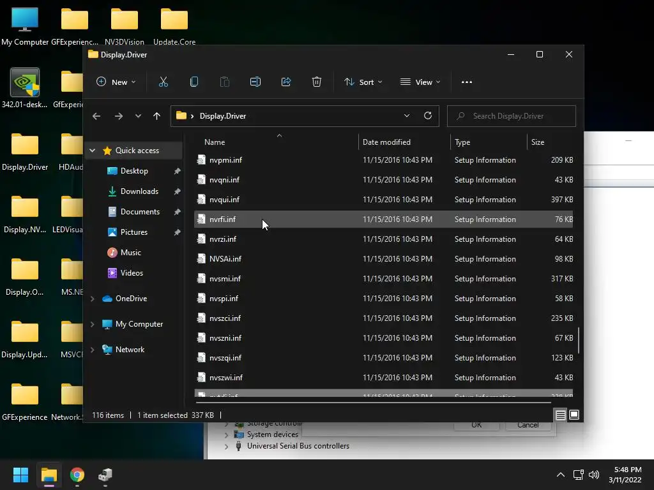Select the nvsmi.inf file
This screenshot has height=490, width=654.
pos(384,279)
